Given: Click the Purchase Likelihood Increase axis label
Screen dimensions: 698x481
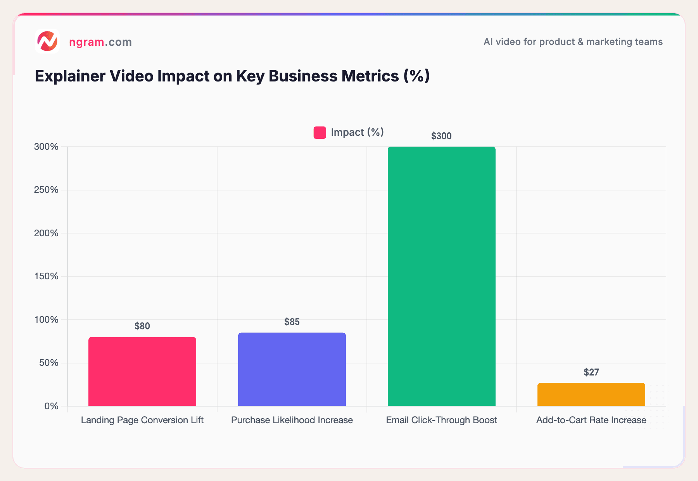Looking at the screenshot, I should (292, 420).
